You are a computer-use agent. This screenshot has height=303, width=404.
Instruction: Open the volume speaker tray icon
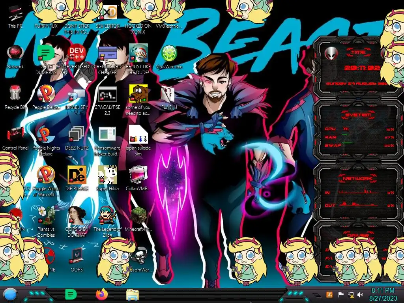coord(360,294)
